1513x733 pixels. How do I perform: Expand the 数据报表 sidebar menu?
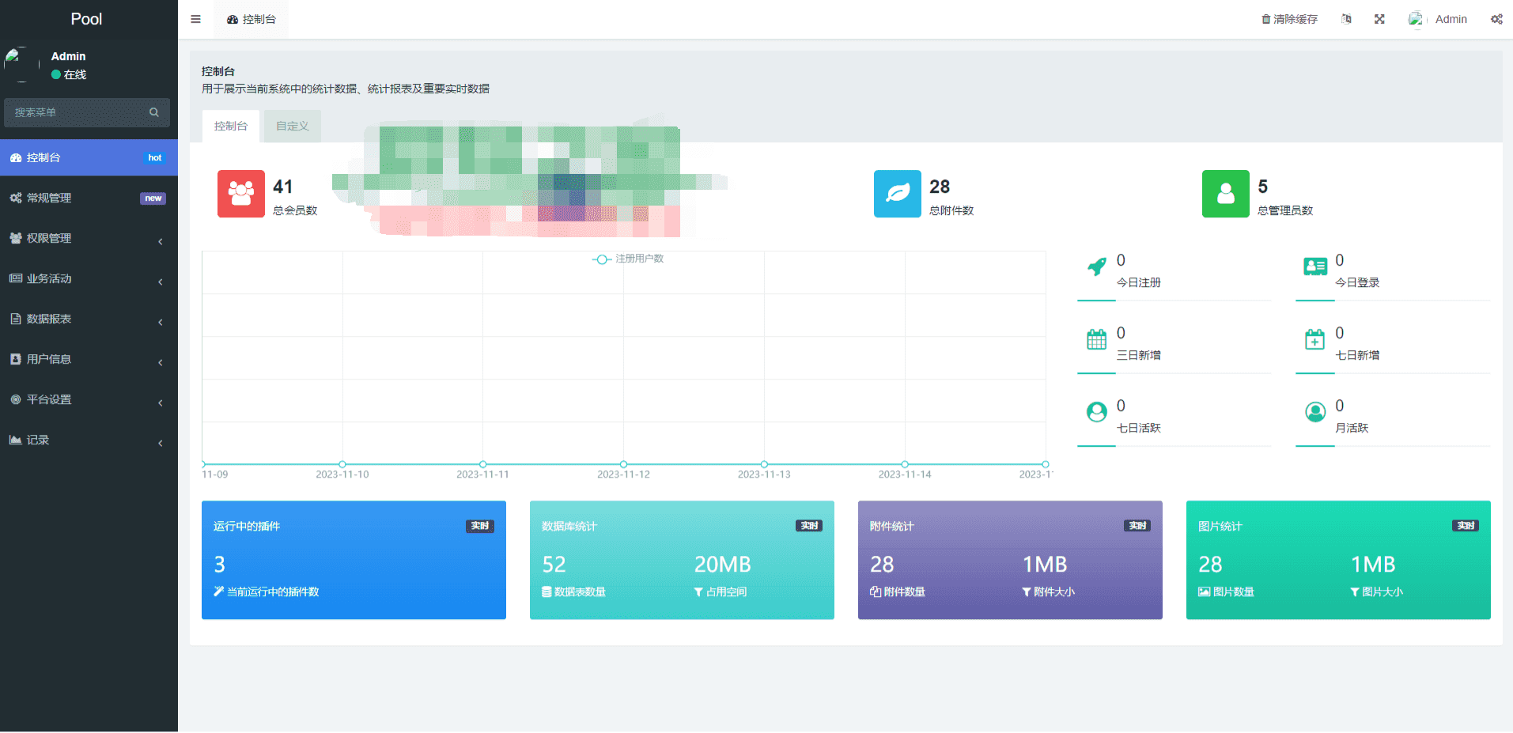[89, 319]
